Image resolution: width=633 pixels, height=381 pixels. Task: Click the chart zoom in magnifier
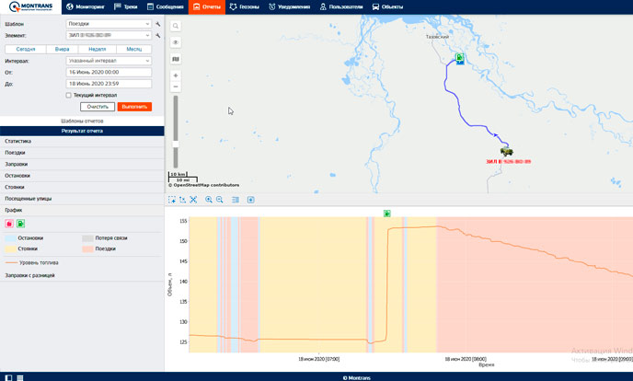coord(209,200)
